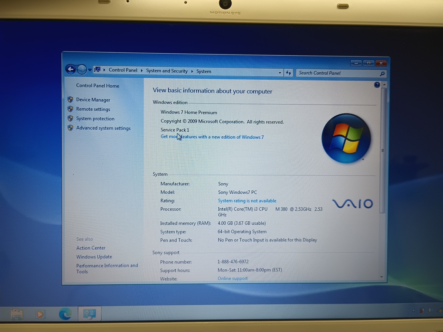Minimize the System window
The height and width of the screenshot is (332, 443).
coord(356,63)
